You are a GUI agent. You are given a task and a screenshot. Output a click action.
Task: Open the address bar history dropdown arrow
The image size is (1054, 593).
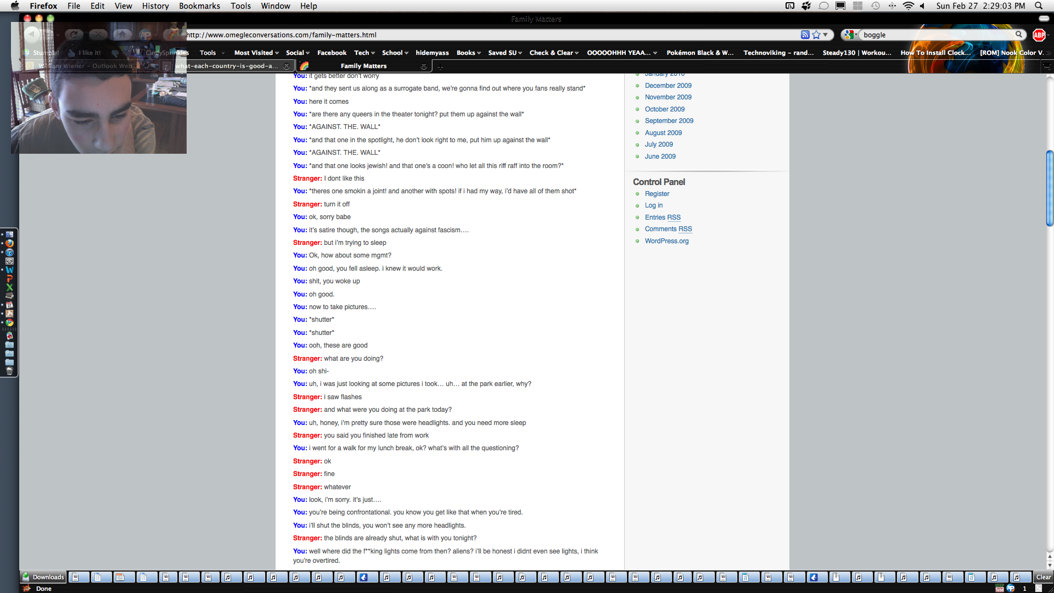pyautogui.click(x=825, y=35)
